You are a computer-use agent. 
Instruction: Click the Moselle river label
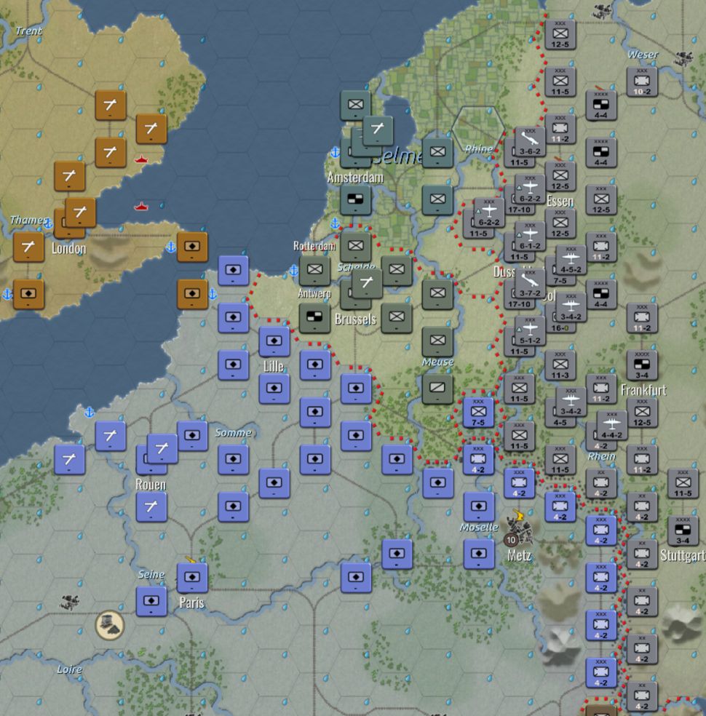[x=479, y=528]
